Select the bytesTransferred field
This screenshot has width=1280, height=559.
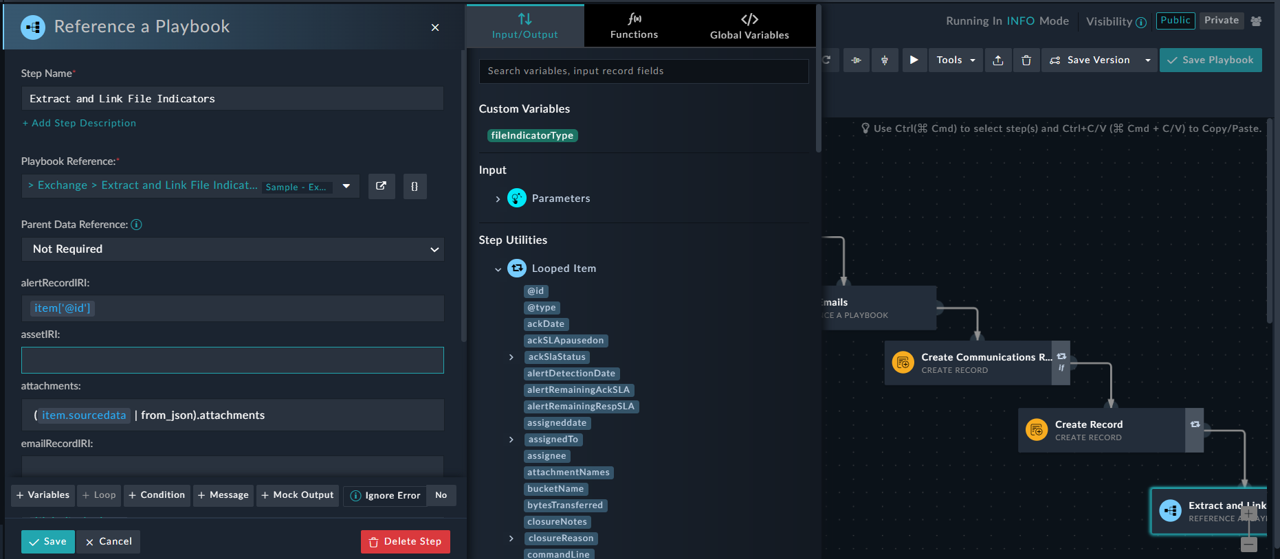pos(565,505)
